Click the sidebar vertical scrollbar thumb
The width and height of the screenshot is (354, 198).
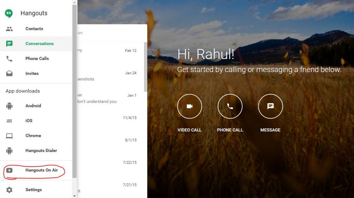(x=75, y=91)
